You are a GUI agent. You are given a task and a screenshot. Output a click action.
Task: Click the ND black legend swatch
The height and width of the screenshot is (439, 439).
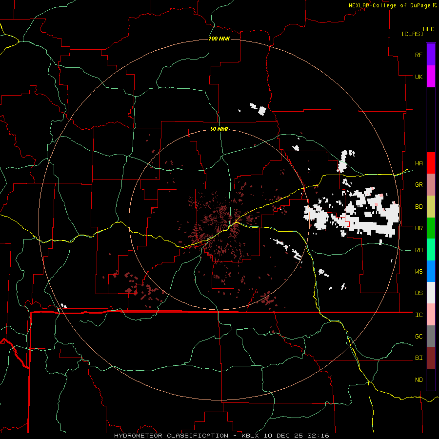(431, 379)
